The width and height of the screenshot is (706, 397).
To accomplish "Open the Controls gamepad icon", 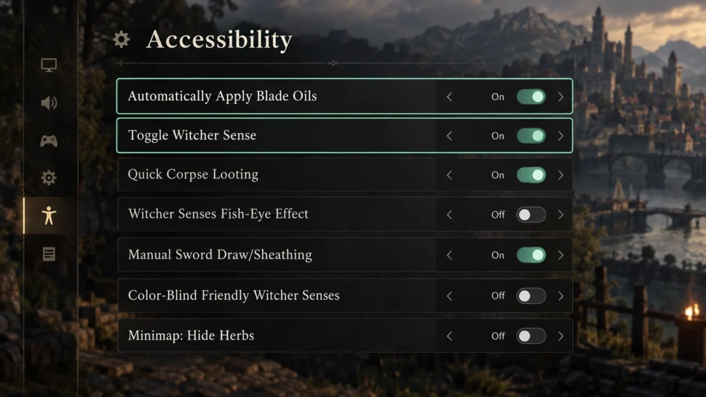I will pos(49,141).
